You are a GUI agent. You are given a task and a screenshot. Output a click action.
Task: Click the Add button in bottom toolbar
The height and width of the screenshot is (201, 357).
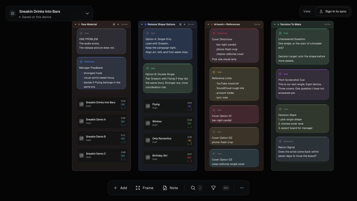120,188
